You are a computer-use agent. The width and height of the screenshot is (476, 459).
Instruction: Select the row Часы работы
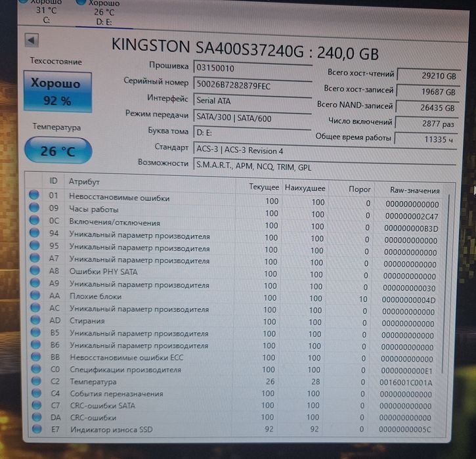[235, 211]
